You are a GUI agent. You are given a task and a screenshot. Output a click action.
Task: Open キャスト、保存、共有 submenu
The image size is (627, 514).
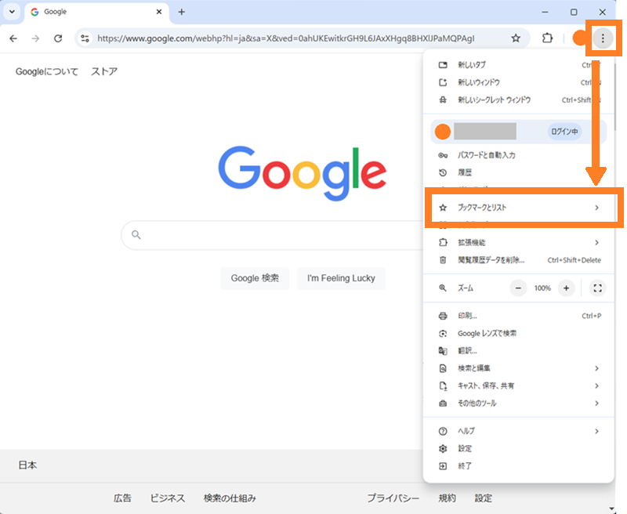click(x=519, y=385)
